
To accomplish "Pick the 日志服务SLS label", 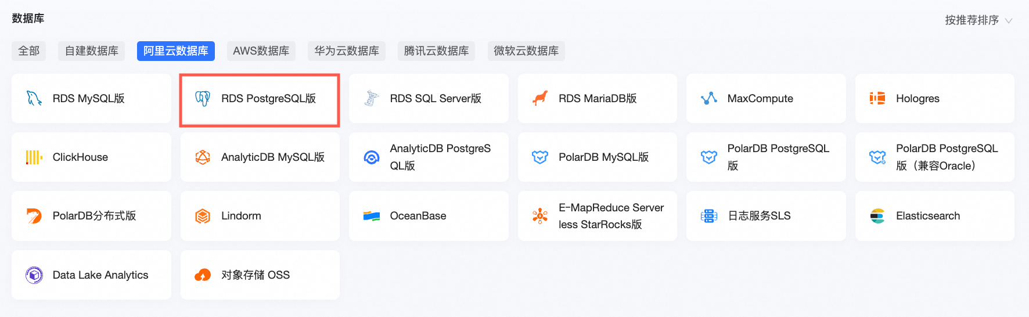I will 759,216.
